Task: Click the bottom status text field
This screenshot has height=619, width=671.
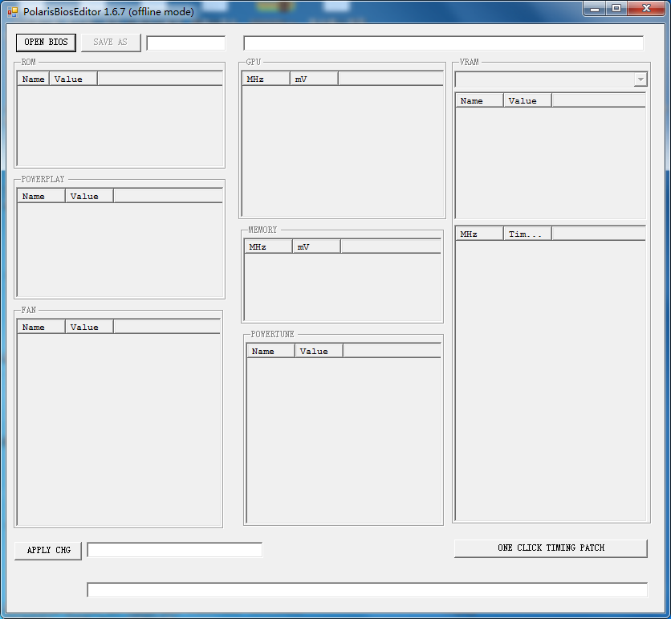Action: click(367, 590)
